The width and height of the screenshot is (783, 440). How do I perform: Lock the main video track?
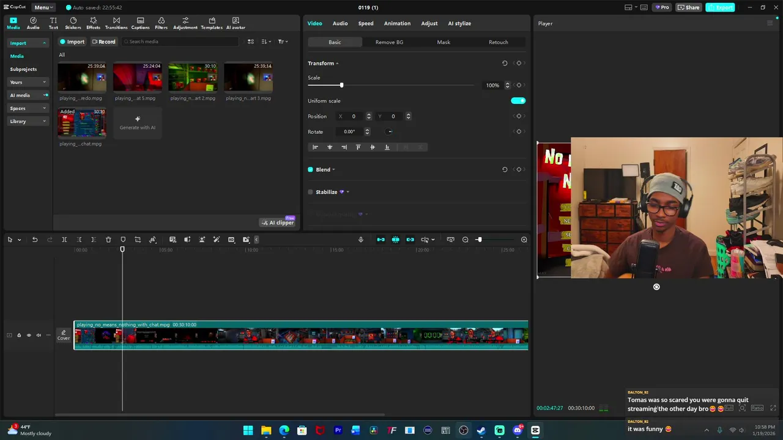click(18, 335)
